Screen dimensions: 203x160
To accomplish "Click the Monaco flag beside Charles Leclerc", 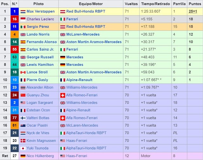I will (x=23, y=19).
